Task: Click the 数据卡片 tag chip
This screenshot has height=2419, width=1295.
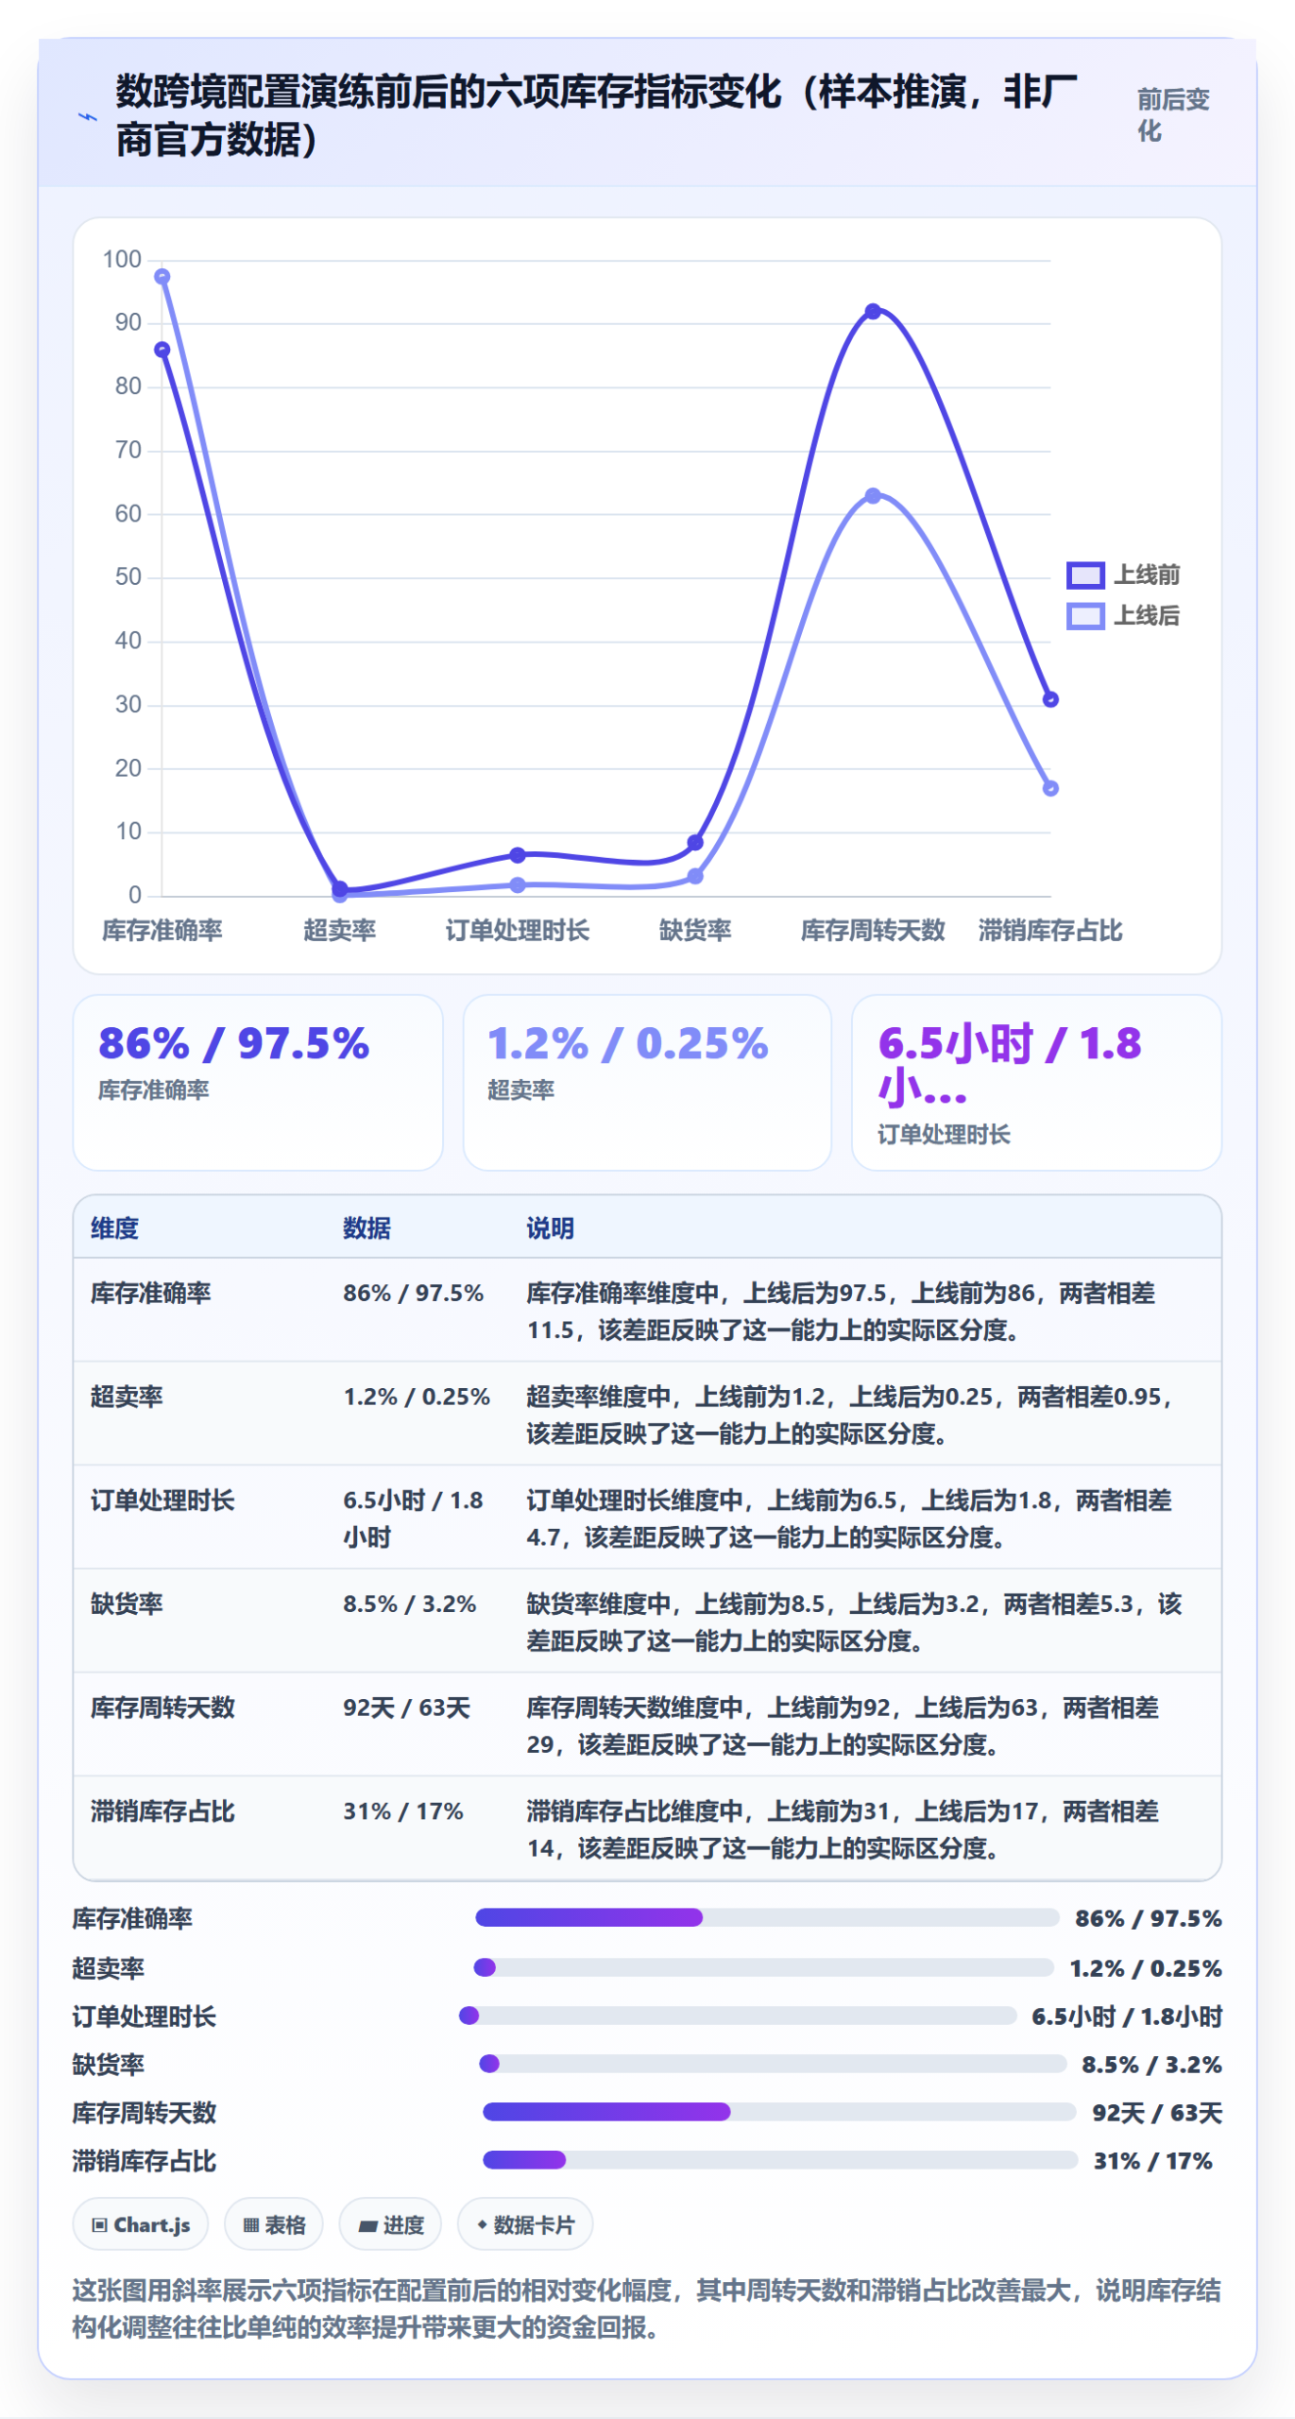Action: point(525,2224)
